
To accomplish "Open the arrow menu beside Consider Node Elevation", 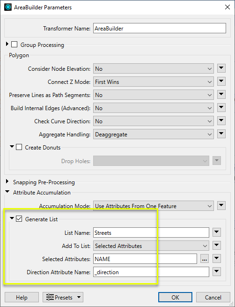I will [221, 68].
